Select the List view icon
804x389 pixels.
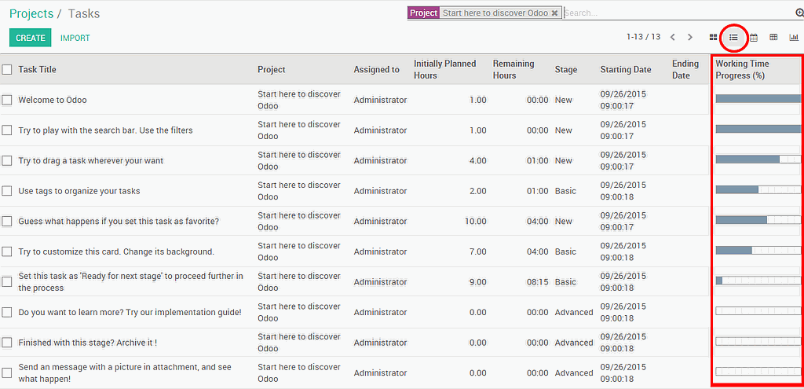(x=733, y=37)
